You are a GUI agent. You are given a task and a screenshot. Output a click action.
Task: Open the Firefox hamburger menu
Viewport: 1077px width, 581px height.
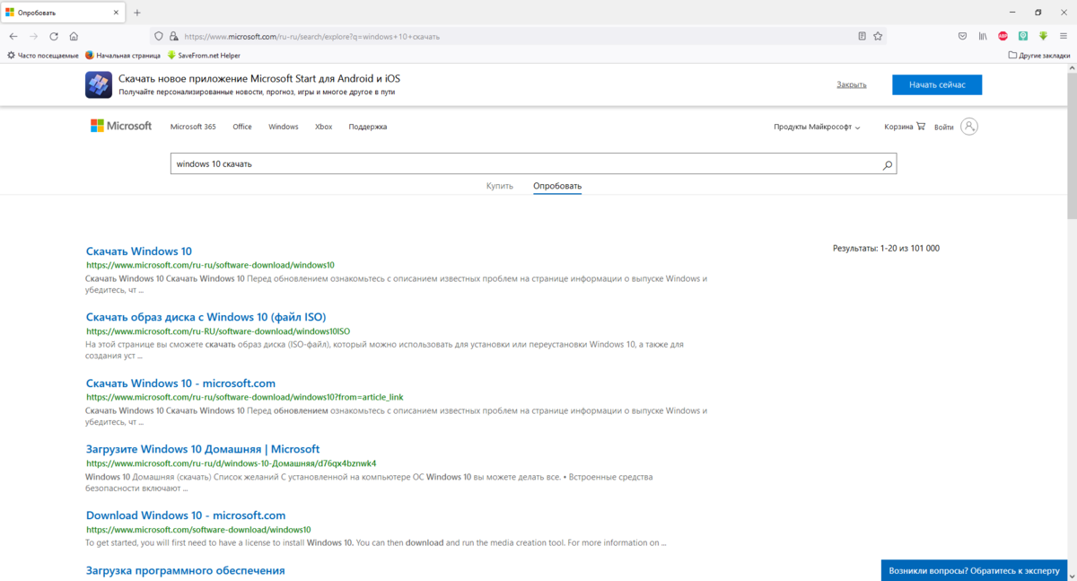pos(1063,37)
